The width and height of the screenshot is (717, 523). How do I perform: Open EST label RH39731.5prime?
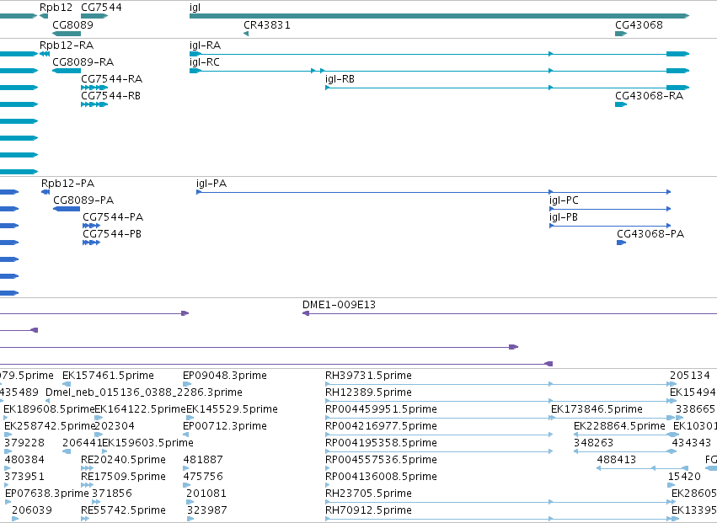(x=368, y=376)
